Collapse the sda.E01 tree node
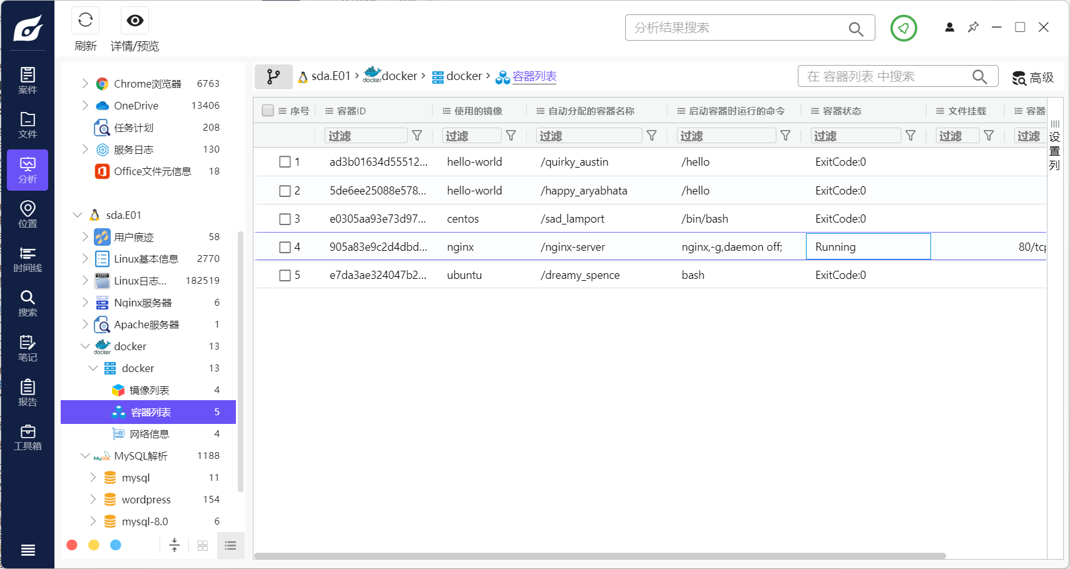Image resolution: width=1070 pixels, height=569 pixels. (x=78, y=214)
